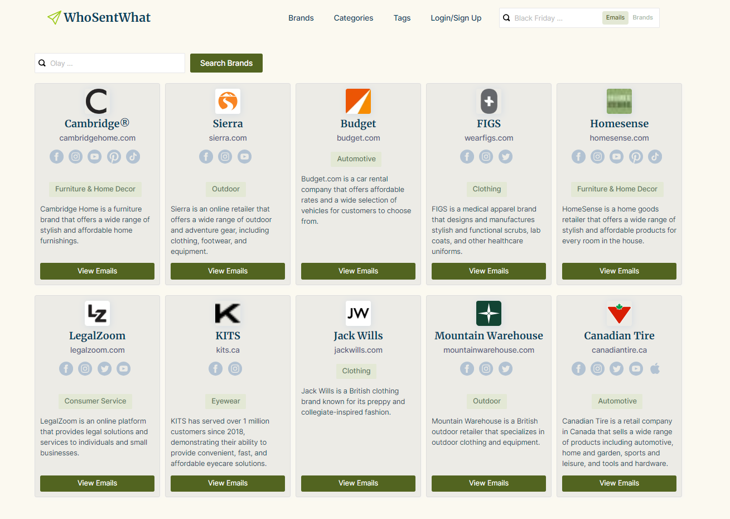The width and height of the screenshot is (730, 519).
Task: Open the Homesense logo thumbnail
Action: click(619, 102)
